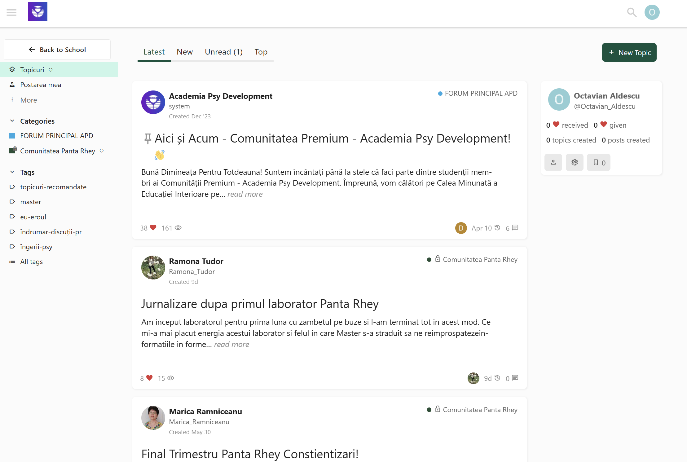Click the tag icon beside topicuri-recomandate
Image resolution: width=687 pixels, height=462 pixels.
[12, 187]
